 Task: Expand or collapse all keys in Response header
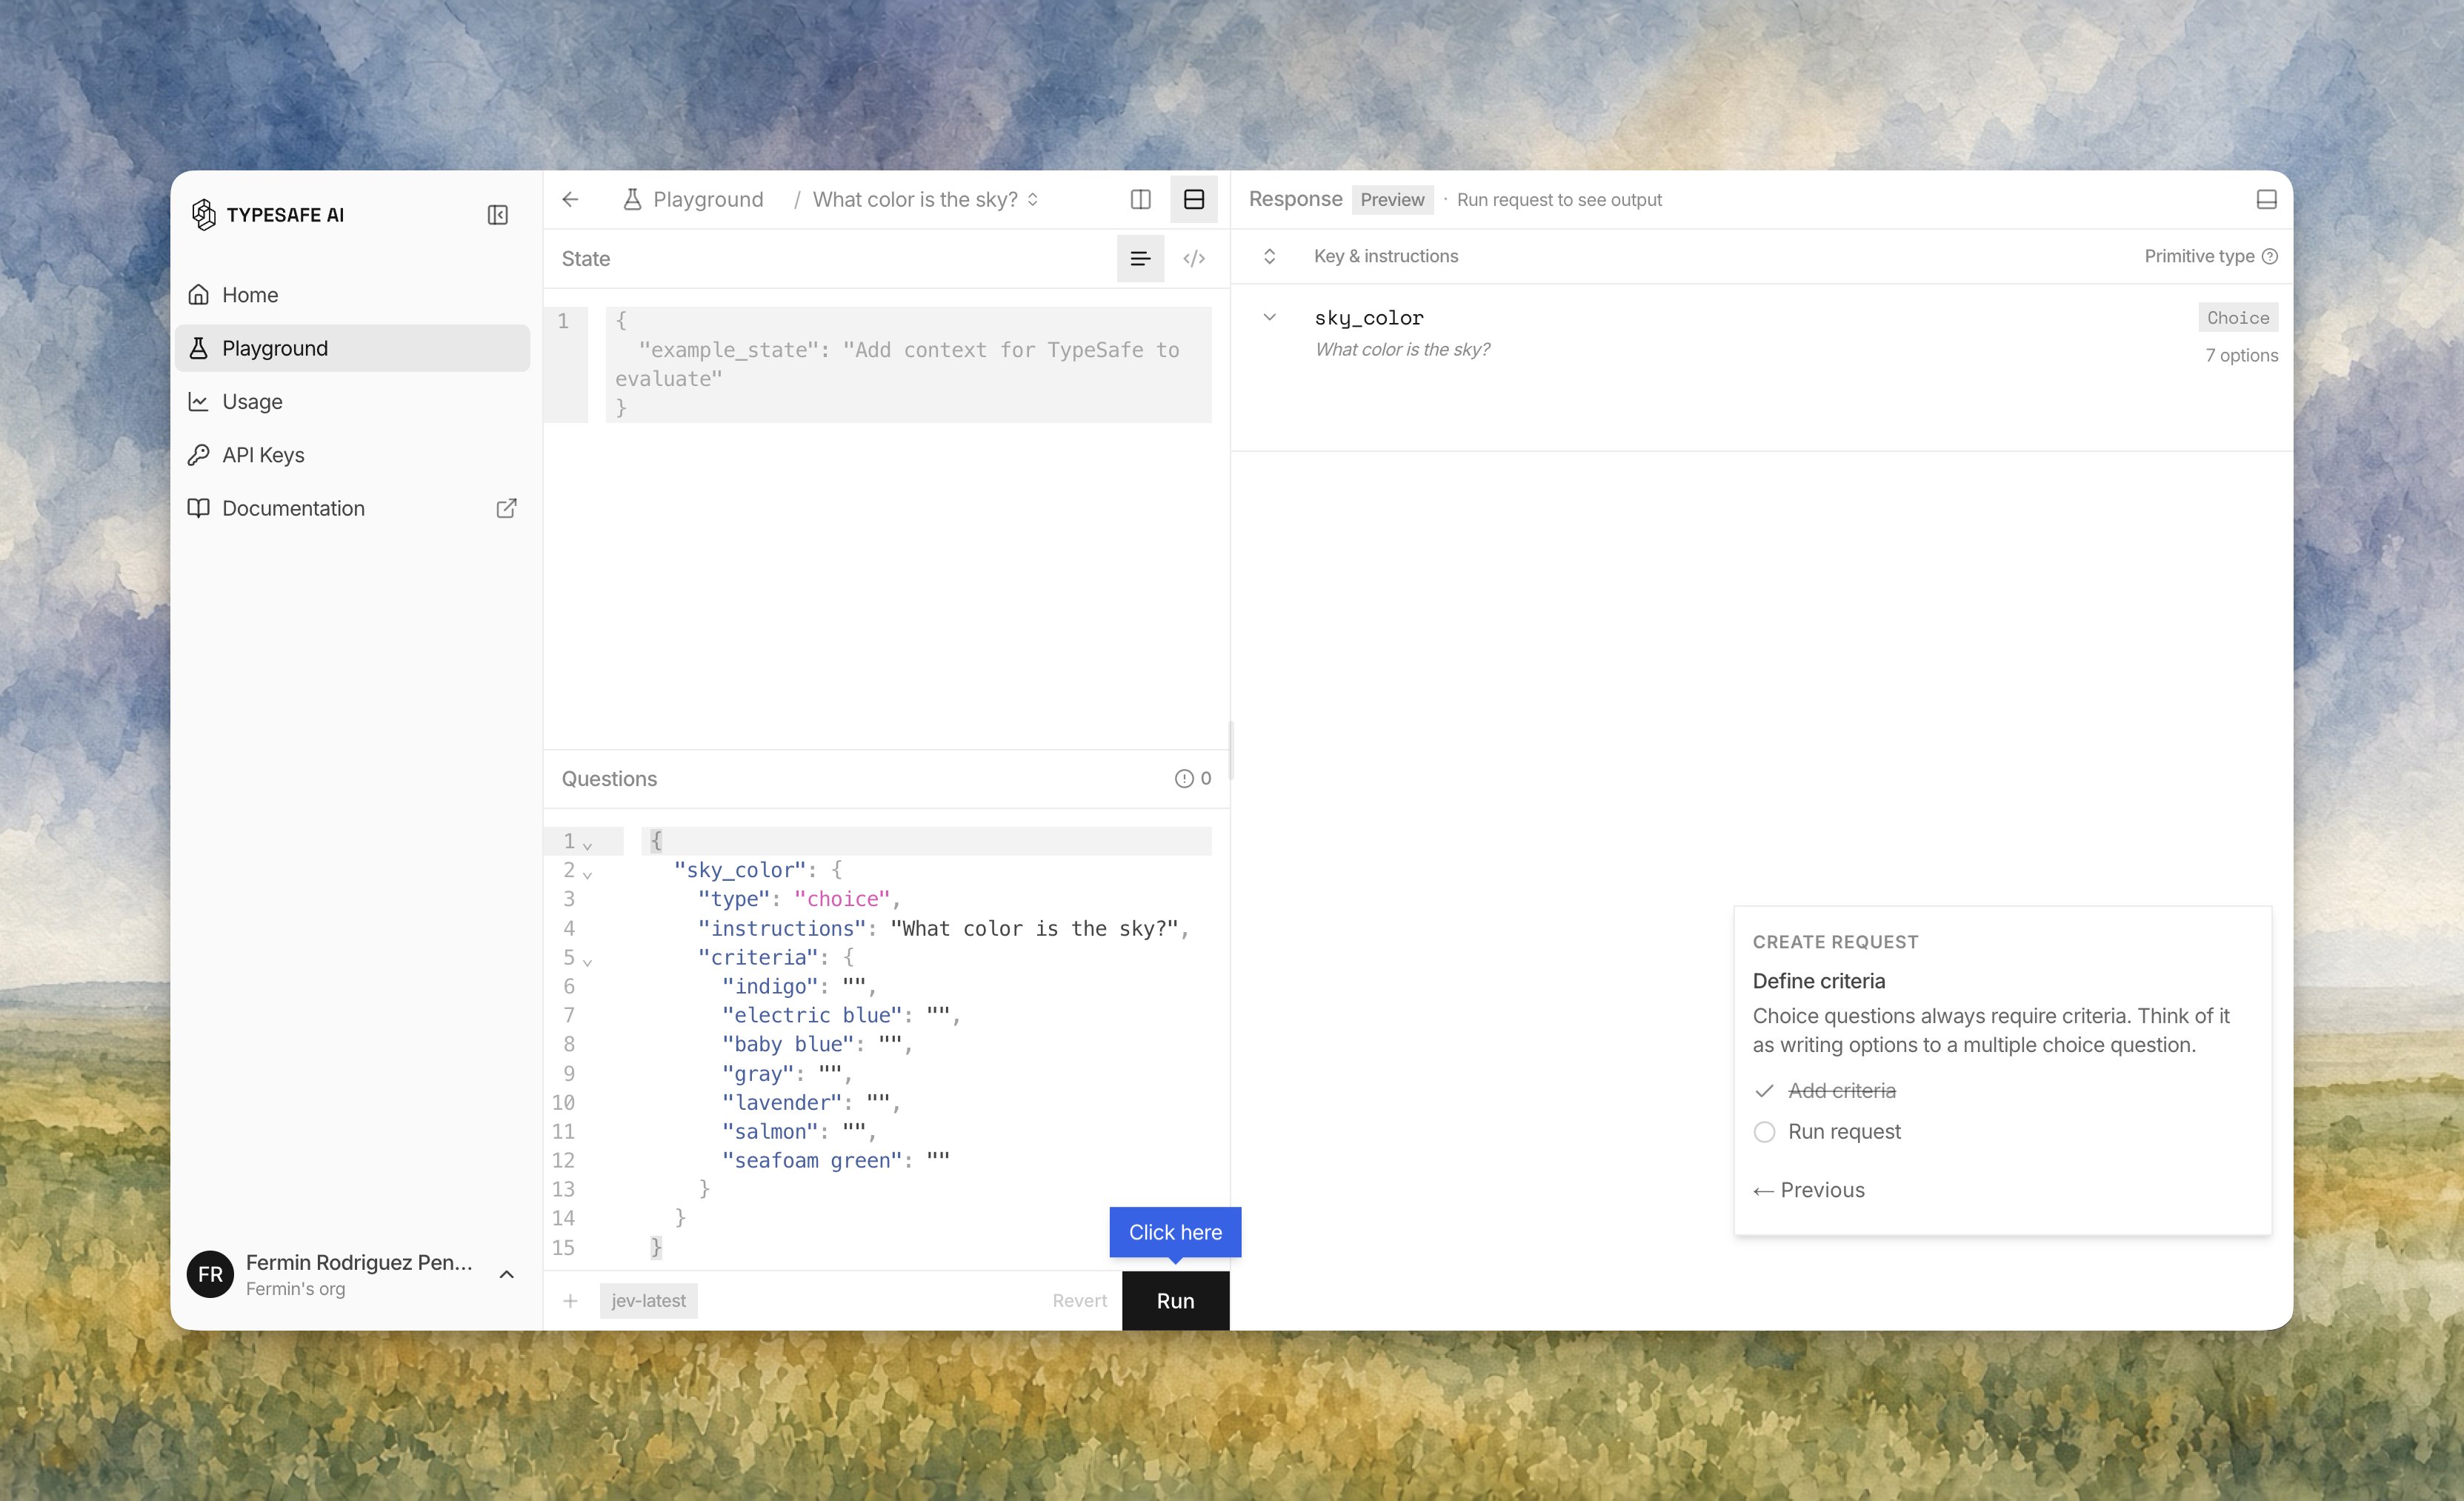click(x=1269, y=256)
